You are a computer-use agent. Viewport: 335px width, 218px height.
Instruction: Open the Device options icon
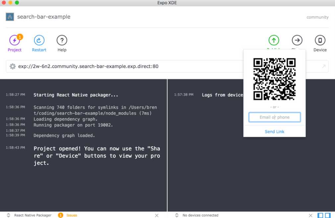pyautogui.click(x=320, y=40)
